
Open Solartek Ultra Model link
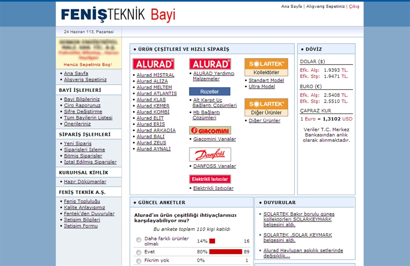pyautogui.click(x=261, y=86)
